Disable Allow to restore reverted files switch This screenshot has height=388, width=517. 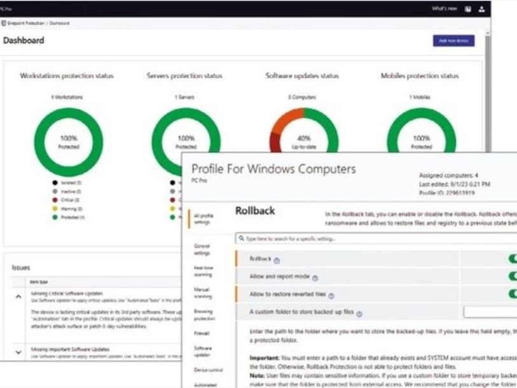513,294
